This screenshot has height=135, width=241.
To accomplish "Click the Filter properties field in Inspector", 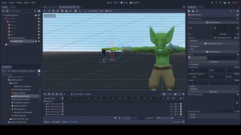I will 213,18.
